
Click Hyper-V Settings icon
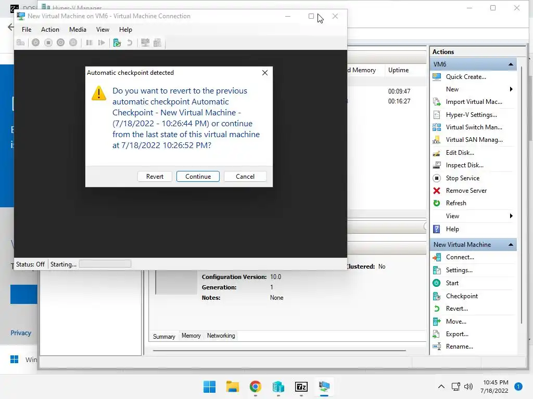point(437,115)
